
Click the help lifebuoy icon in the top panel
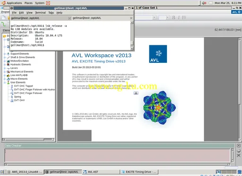point(48,3)
